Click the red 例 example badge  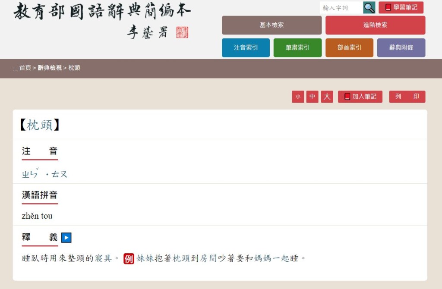point(129,258)
